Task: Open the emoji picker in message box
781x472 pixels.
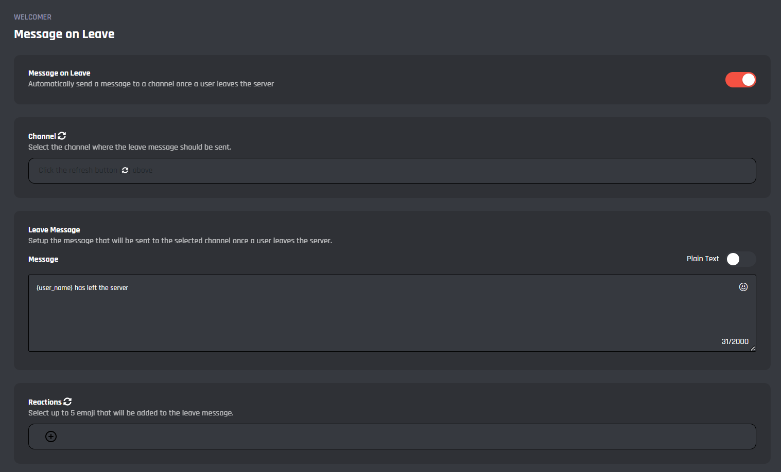Action: point(743,287)
